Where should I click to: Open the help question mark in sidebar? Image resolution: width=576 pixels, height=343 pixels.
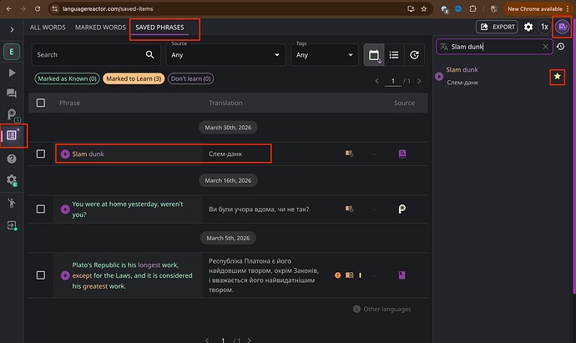12,159
